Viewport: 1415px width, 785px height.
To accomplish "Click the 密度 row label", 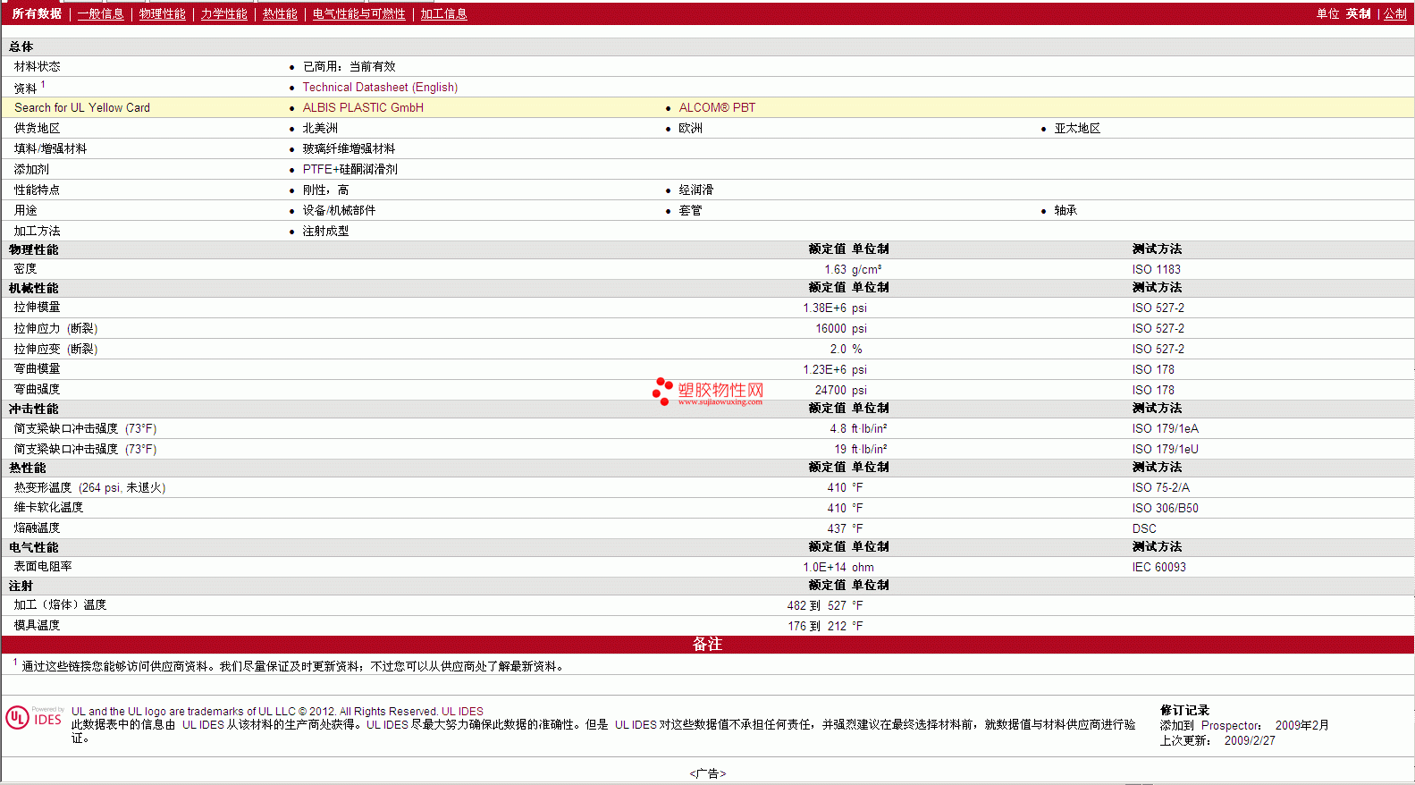I will 25,269.
